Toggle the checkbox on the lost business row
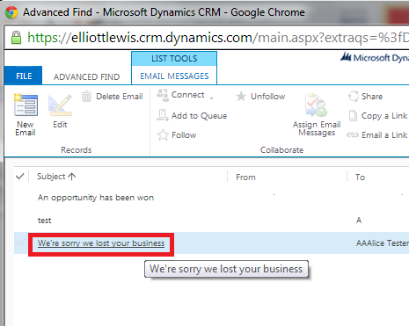The height and width of the screenshot is (326, 409). 20,243
